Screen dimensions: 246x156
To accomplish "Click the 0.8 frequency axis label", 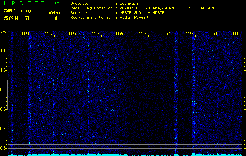I will pos(3,109).
